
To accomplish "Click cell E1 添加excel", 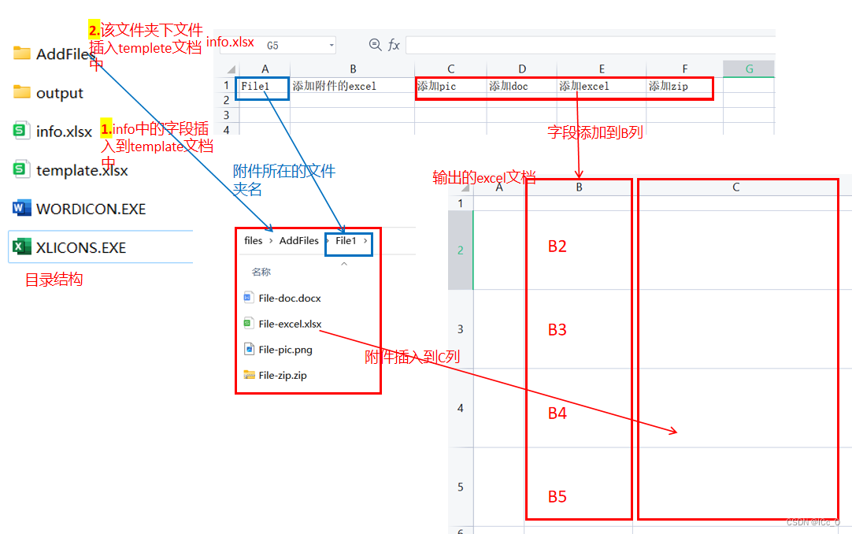I will tap(602, 86).
